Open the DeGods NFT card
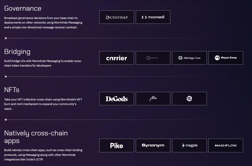Viewport: 252px width, 166px height. click(x=116, y=99)
